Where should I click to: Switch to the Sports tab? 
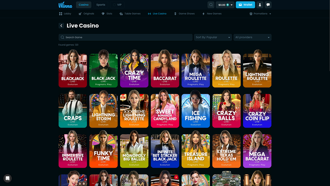coord(101,5)
